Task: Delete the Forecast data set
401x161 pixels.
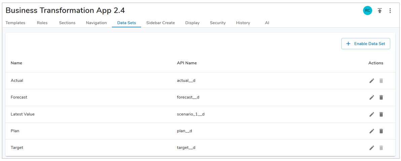Action: [381, 97]
